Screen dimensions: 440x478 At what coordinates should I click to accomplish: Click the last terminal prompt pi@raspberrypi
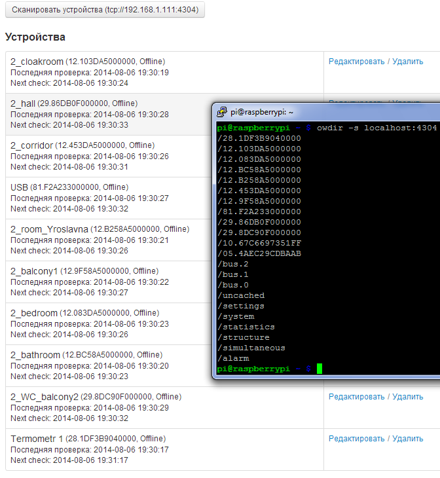click(x=253, y=369)
